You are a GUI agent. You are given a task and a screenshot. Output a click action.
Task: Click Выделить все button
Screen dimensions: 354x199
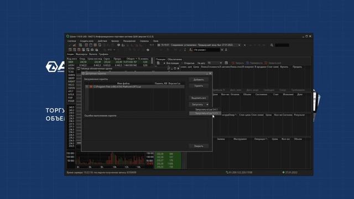(x=199, y=98)
